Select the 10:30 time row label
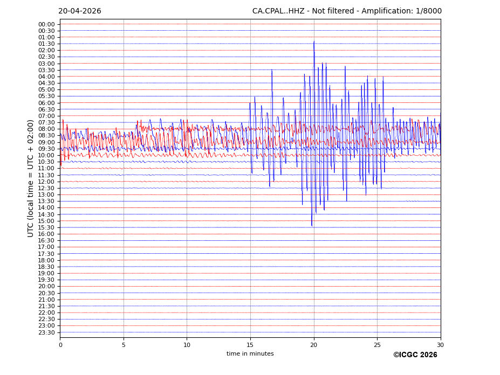This screenshot has width=500, height=375. tap(46, 162)
